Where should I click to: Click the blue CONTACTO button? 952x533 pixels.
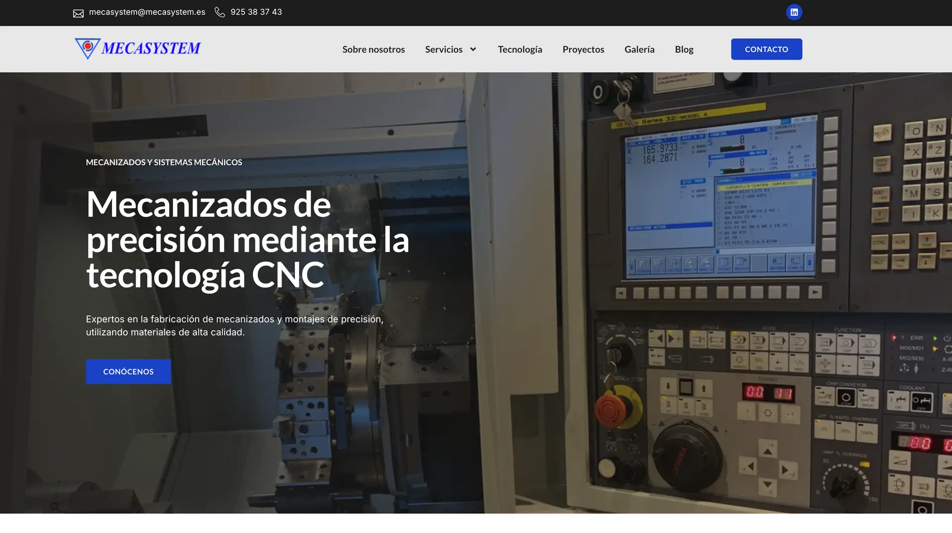[x=766, y=49]
